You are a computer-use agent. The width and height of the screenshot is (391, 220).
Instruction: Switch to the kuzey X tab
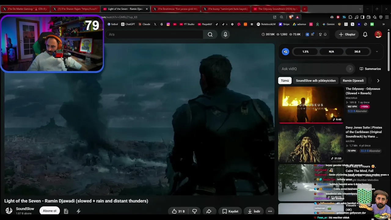225,9
